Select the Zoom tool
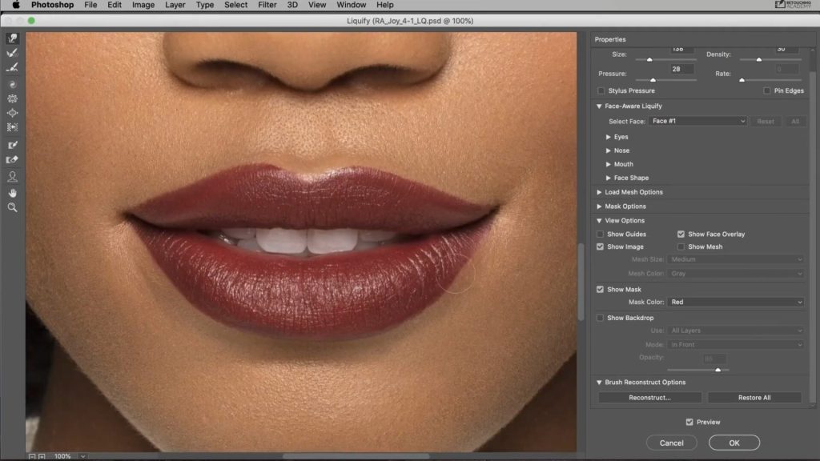 tap(12, 208)
